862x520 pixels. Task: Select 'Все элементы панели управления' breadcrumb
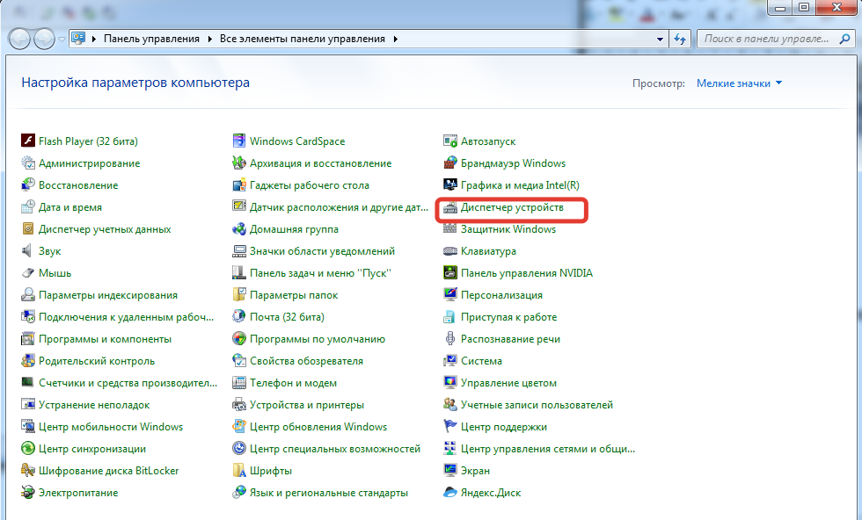tap(302, 39)
